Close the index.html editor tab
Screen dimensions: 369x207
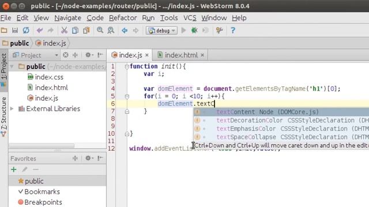[x=202, y=55]
